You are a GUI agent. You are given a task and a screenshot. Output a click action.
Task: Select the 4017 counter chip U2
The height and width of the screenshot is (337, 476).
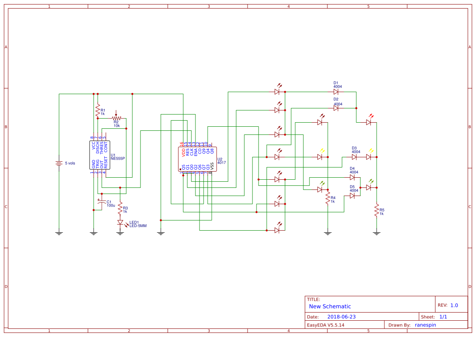(197, 159)
